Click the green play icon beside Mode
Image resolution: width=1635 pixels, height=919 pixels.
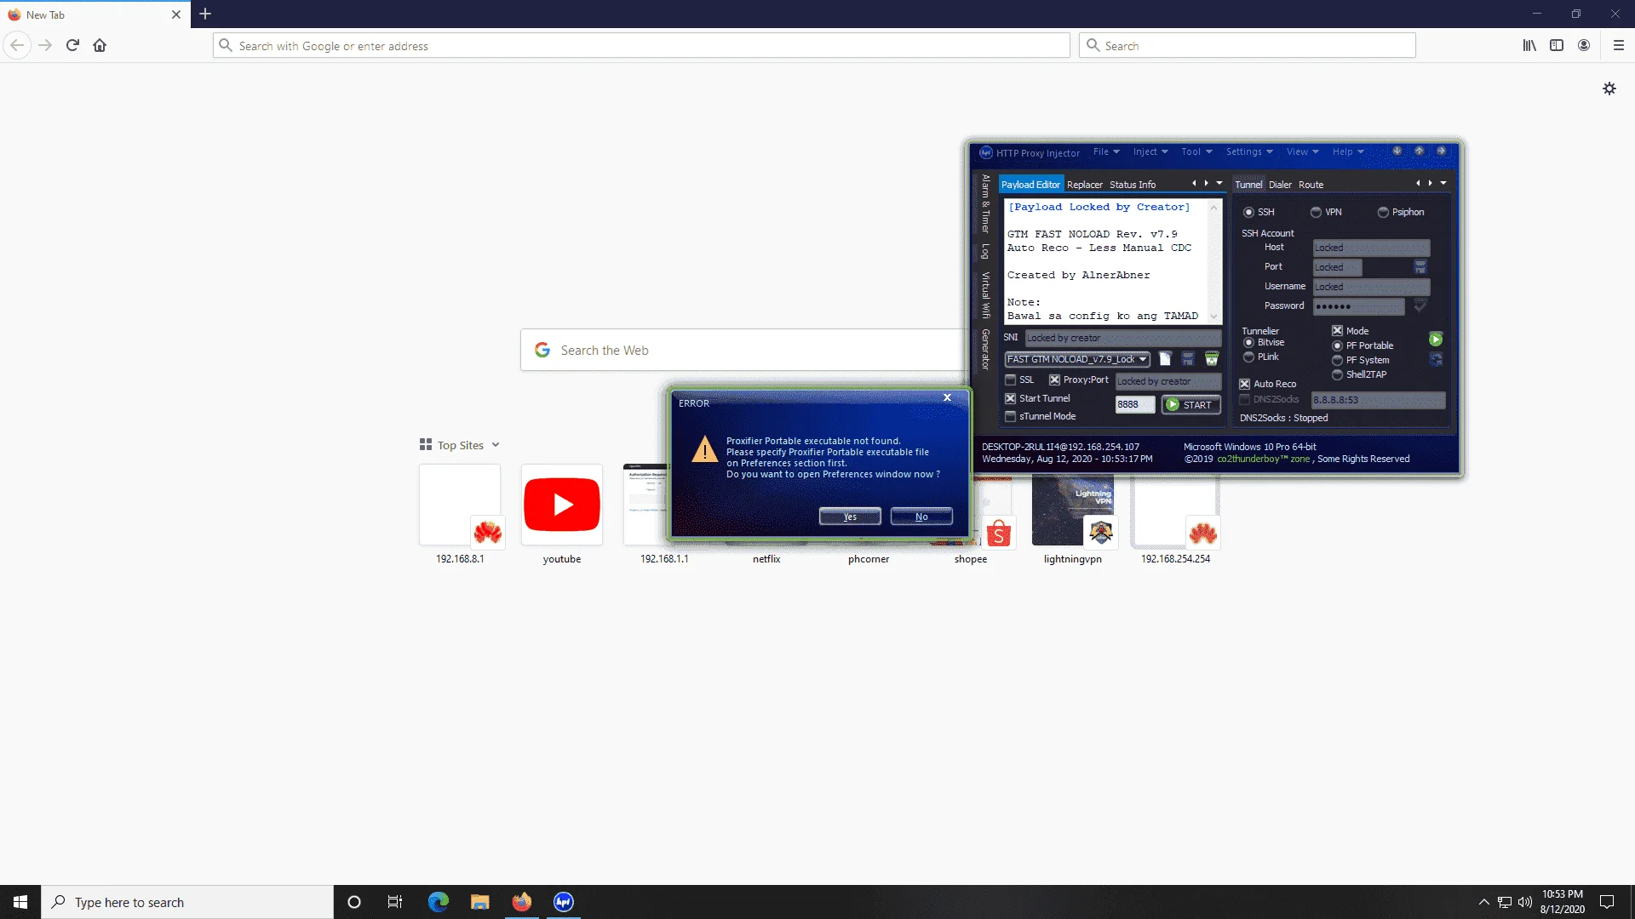click(1436, 339)
